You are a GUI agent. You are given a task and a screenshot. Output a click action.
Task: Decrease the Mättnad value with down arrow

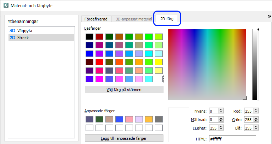click(221, 121)
